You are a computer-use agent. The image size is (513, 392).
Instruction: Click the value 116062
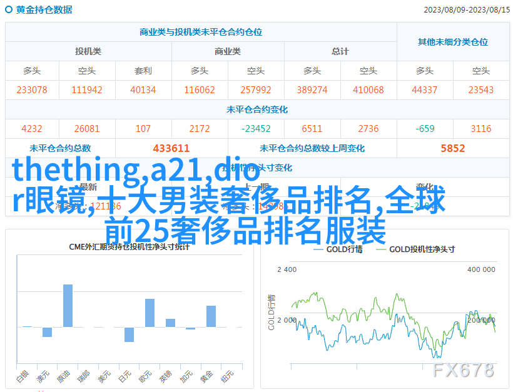click(x=199, y=90)
